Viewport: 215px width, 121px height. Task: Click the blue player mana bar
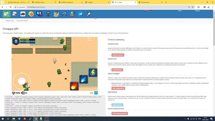point(28,42)
